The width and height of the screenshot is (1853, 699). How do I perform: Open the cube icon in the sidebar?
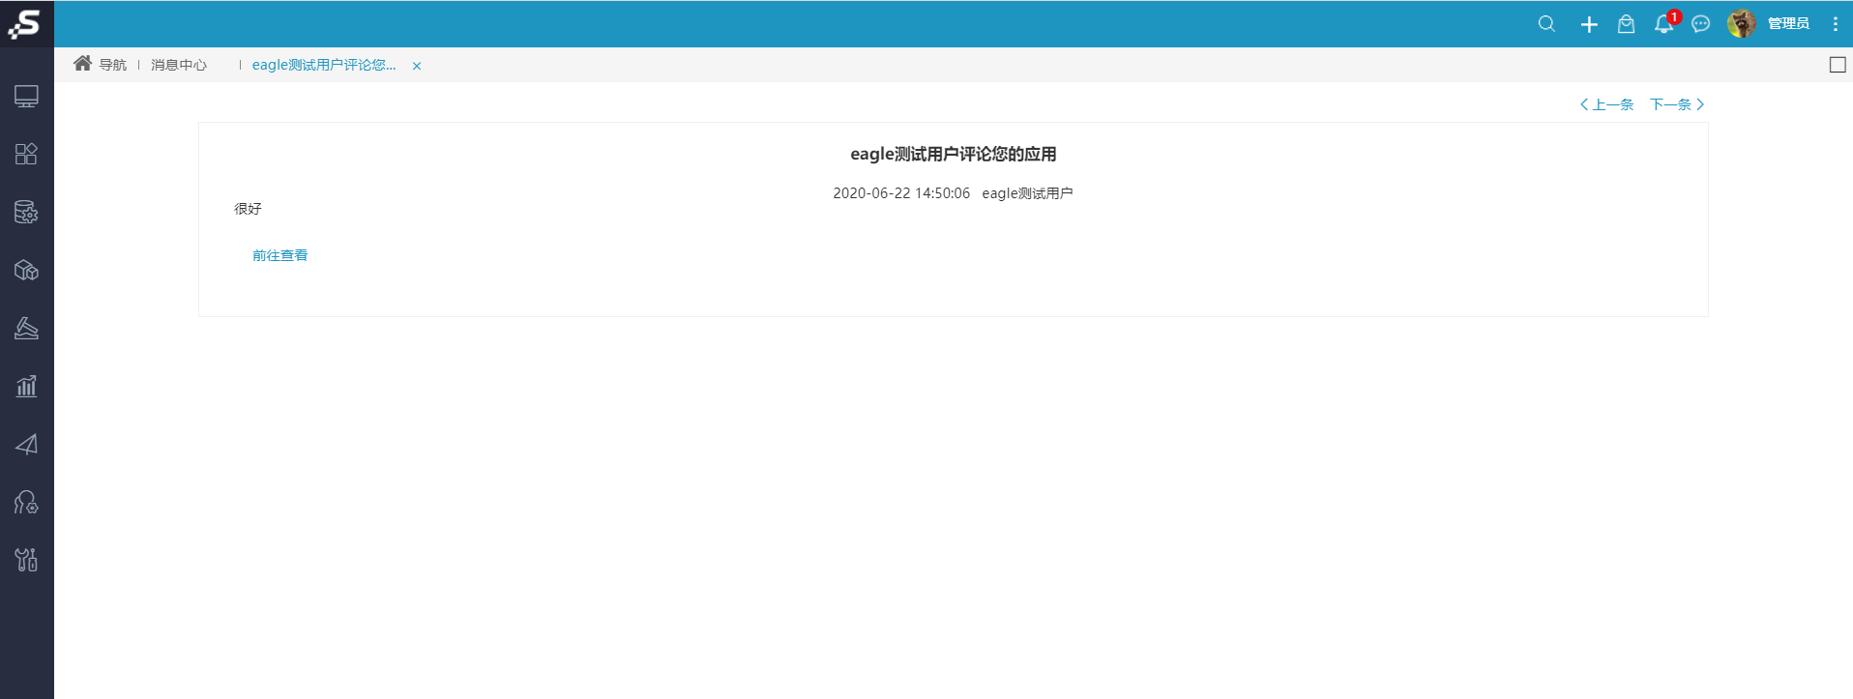[x=26, y=271]
